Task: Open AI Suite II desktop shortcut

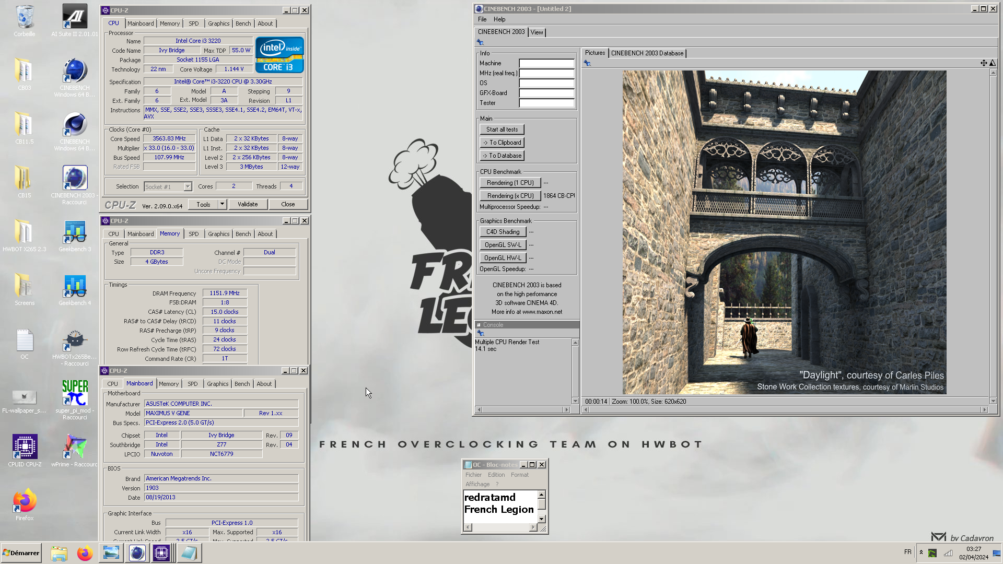Action: (75, 21)
